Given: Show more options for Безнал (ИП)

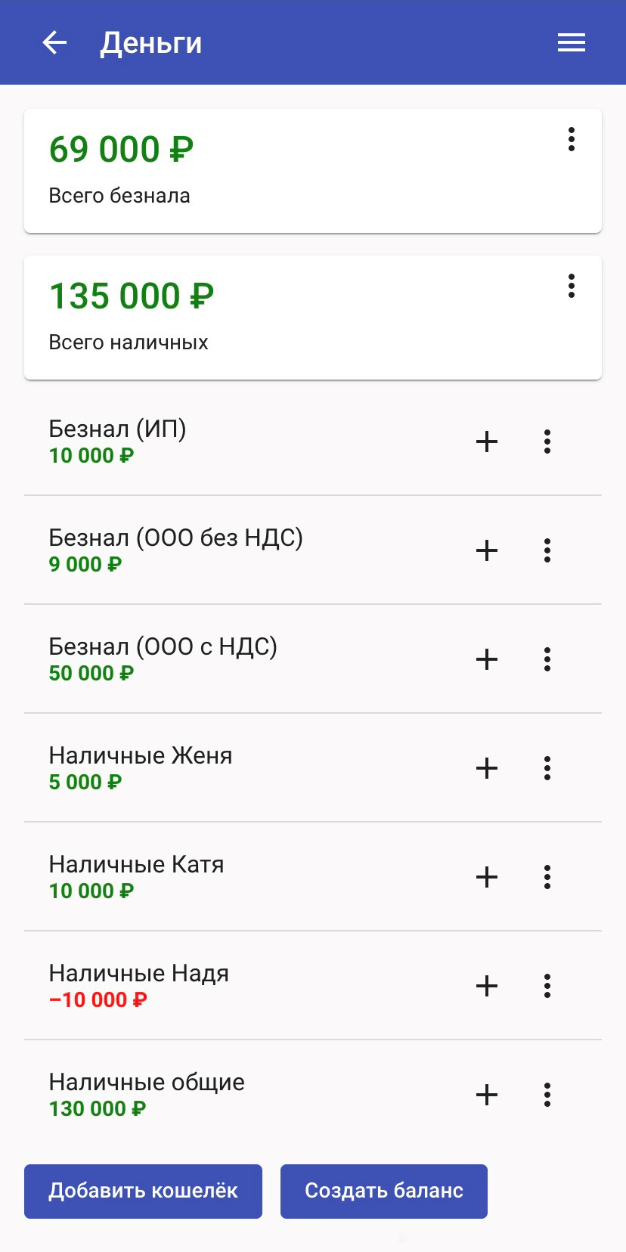Looking at the screenshot, I should pos(547,442).
